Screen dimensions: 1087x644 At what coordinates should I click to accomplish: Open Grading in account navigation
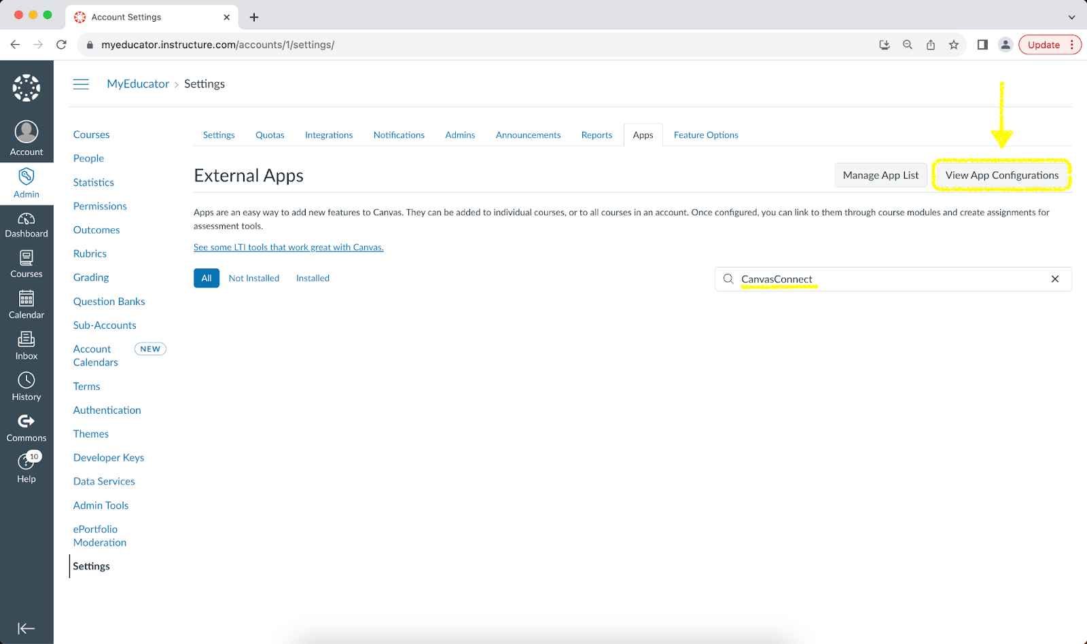tap(91, 278)
